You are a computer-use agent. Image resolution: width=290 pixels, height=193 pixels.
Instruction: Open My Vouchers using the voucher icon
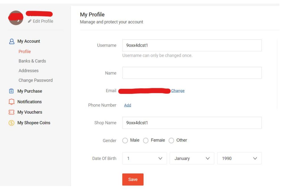click(x=11, y=112)
